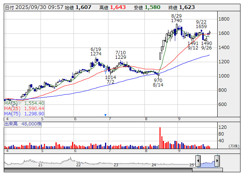Click the 600 price axis label
Viewport: 245px width, 176px height.
coord(222,104)
